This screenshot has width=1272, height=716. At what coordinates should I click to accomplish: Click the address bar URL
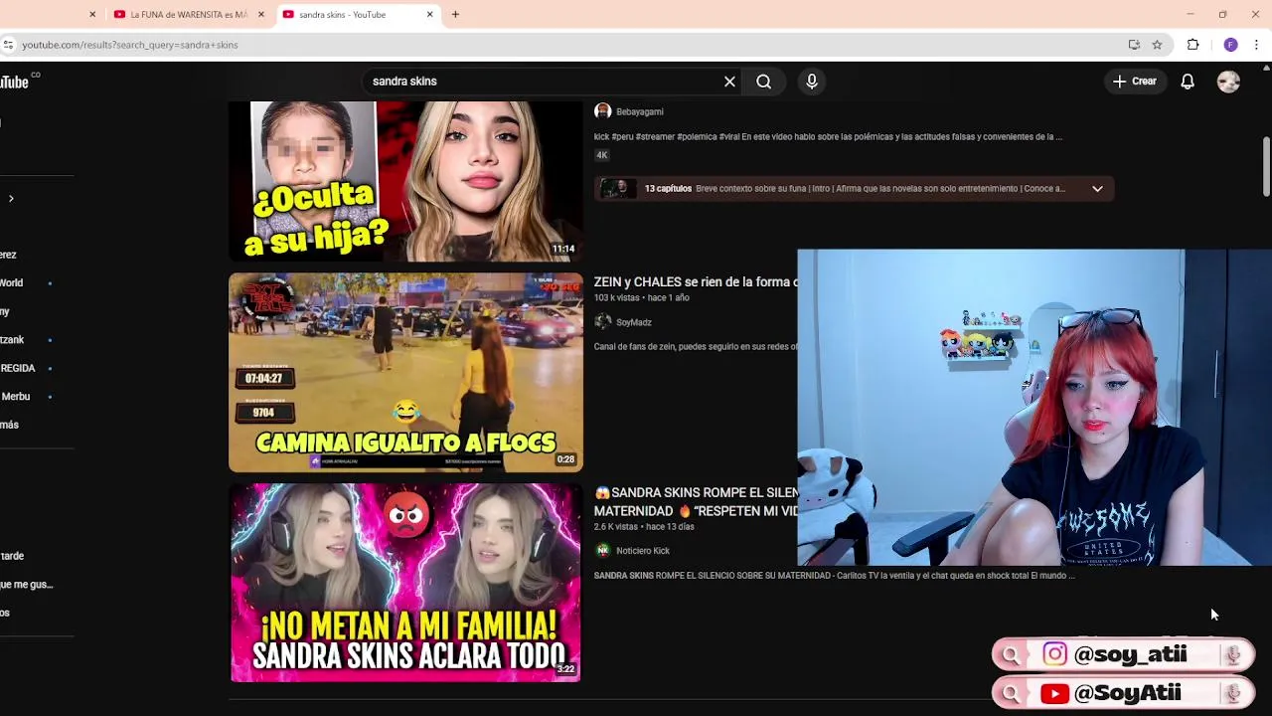click(130, 45)
